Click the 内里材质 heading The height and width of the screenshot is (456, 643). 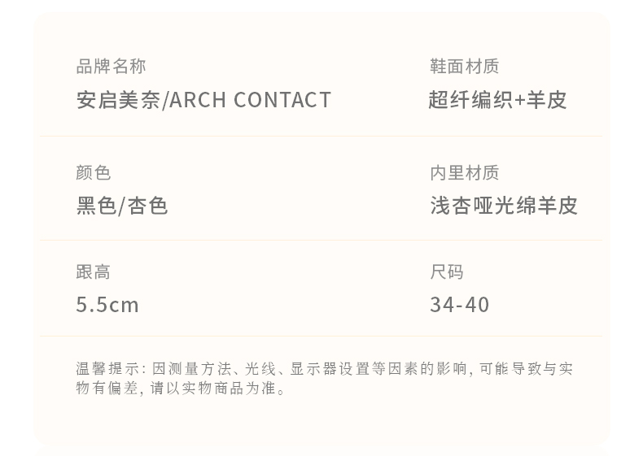tap(464, 172)
